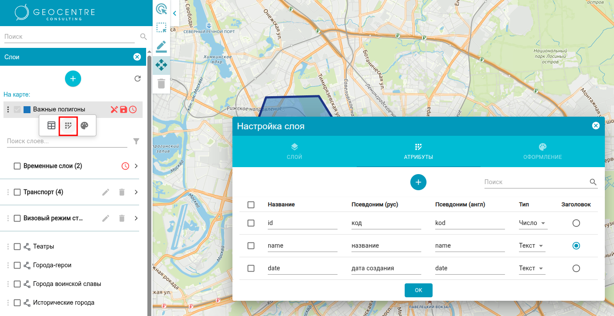Save edits for Важные полигоны layer

pos(123,109)
